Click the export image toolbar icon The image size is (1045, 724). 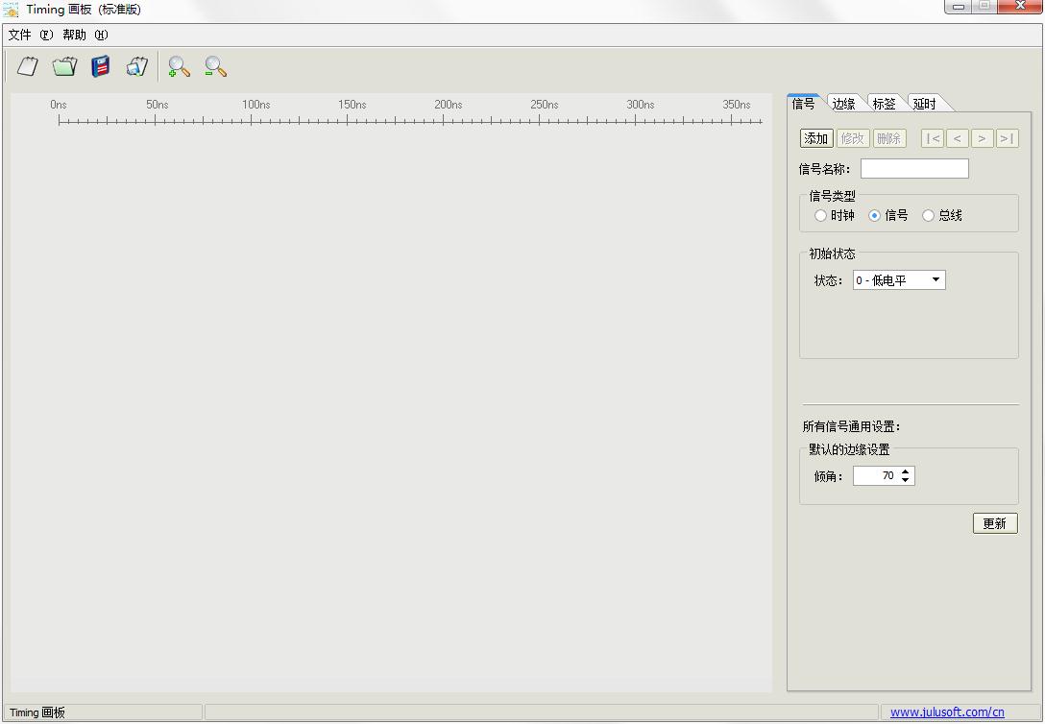point(136,66)
